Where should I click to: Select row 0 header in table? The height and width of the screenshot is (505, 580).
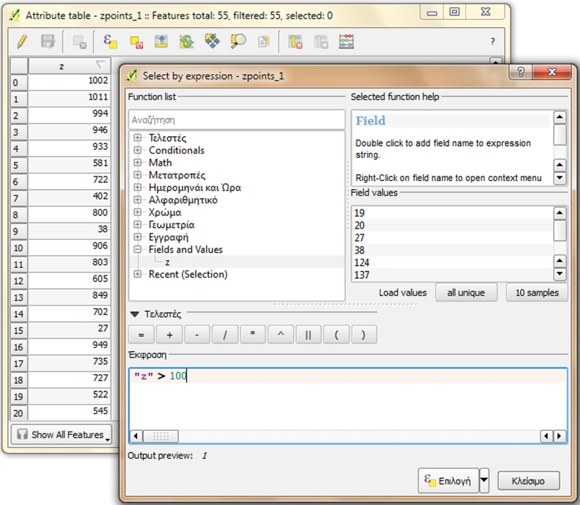18,82
